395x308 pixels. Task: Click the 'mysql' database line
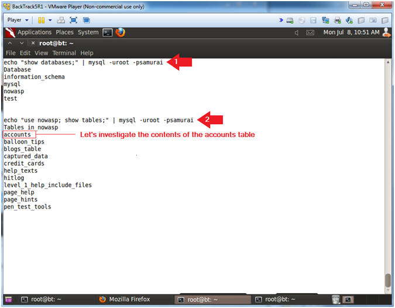point(12,84)
